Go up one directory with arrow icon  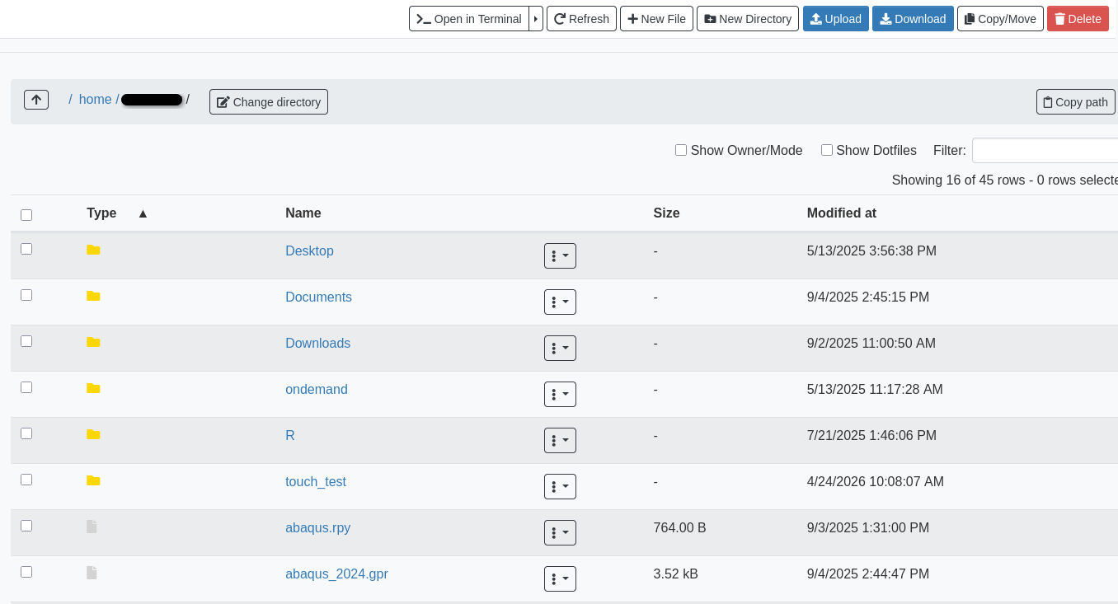36,100
